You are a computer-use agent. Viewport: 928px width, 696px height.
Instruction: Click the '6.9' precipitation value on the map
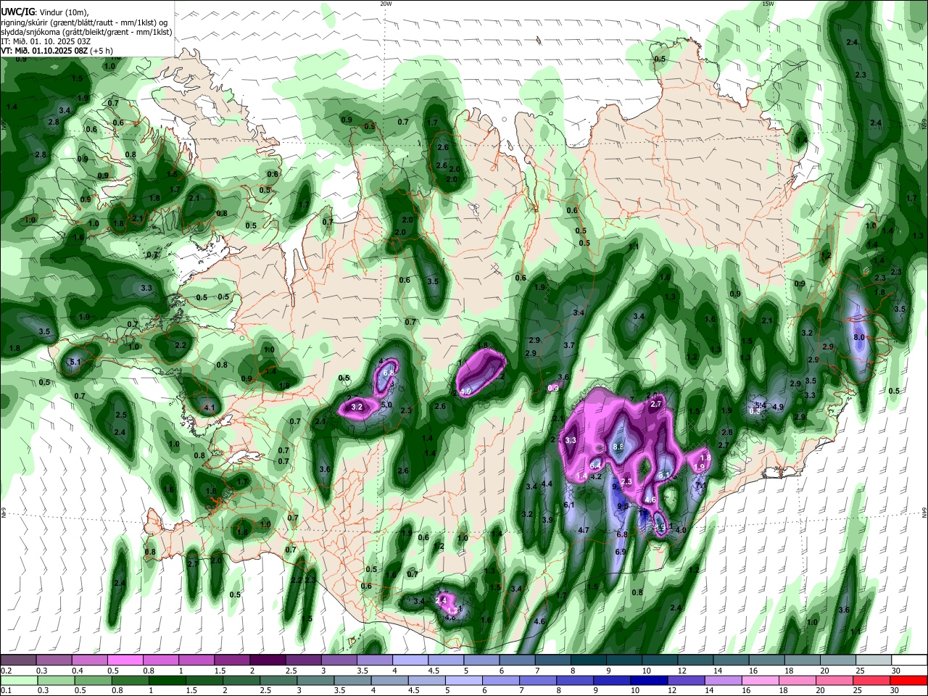point(621,552)
